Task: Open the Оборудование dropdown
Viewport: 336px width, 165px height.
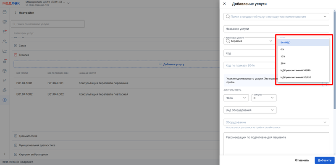Action: (276, 122)
